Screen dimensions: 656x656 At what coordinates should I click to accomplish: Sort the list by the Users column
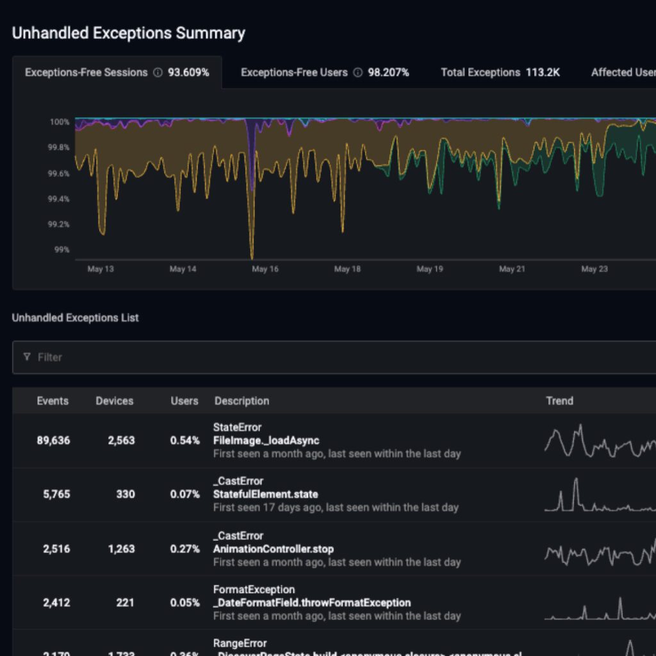184,401
